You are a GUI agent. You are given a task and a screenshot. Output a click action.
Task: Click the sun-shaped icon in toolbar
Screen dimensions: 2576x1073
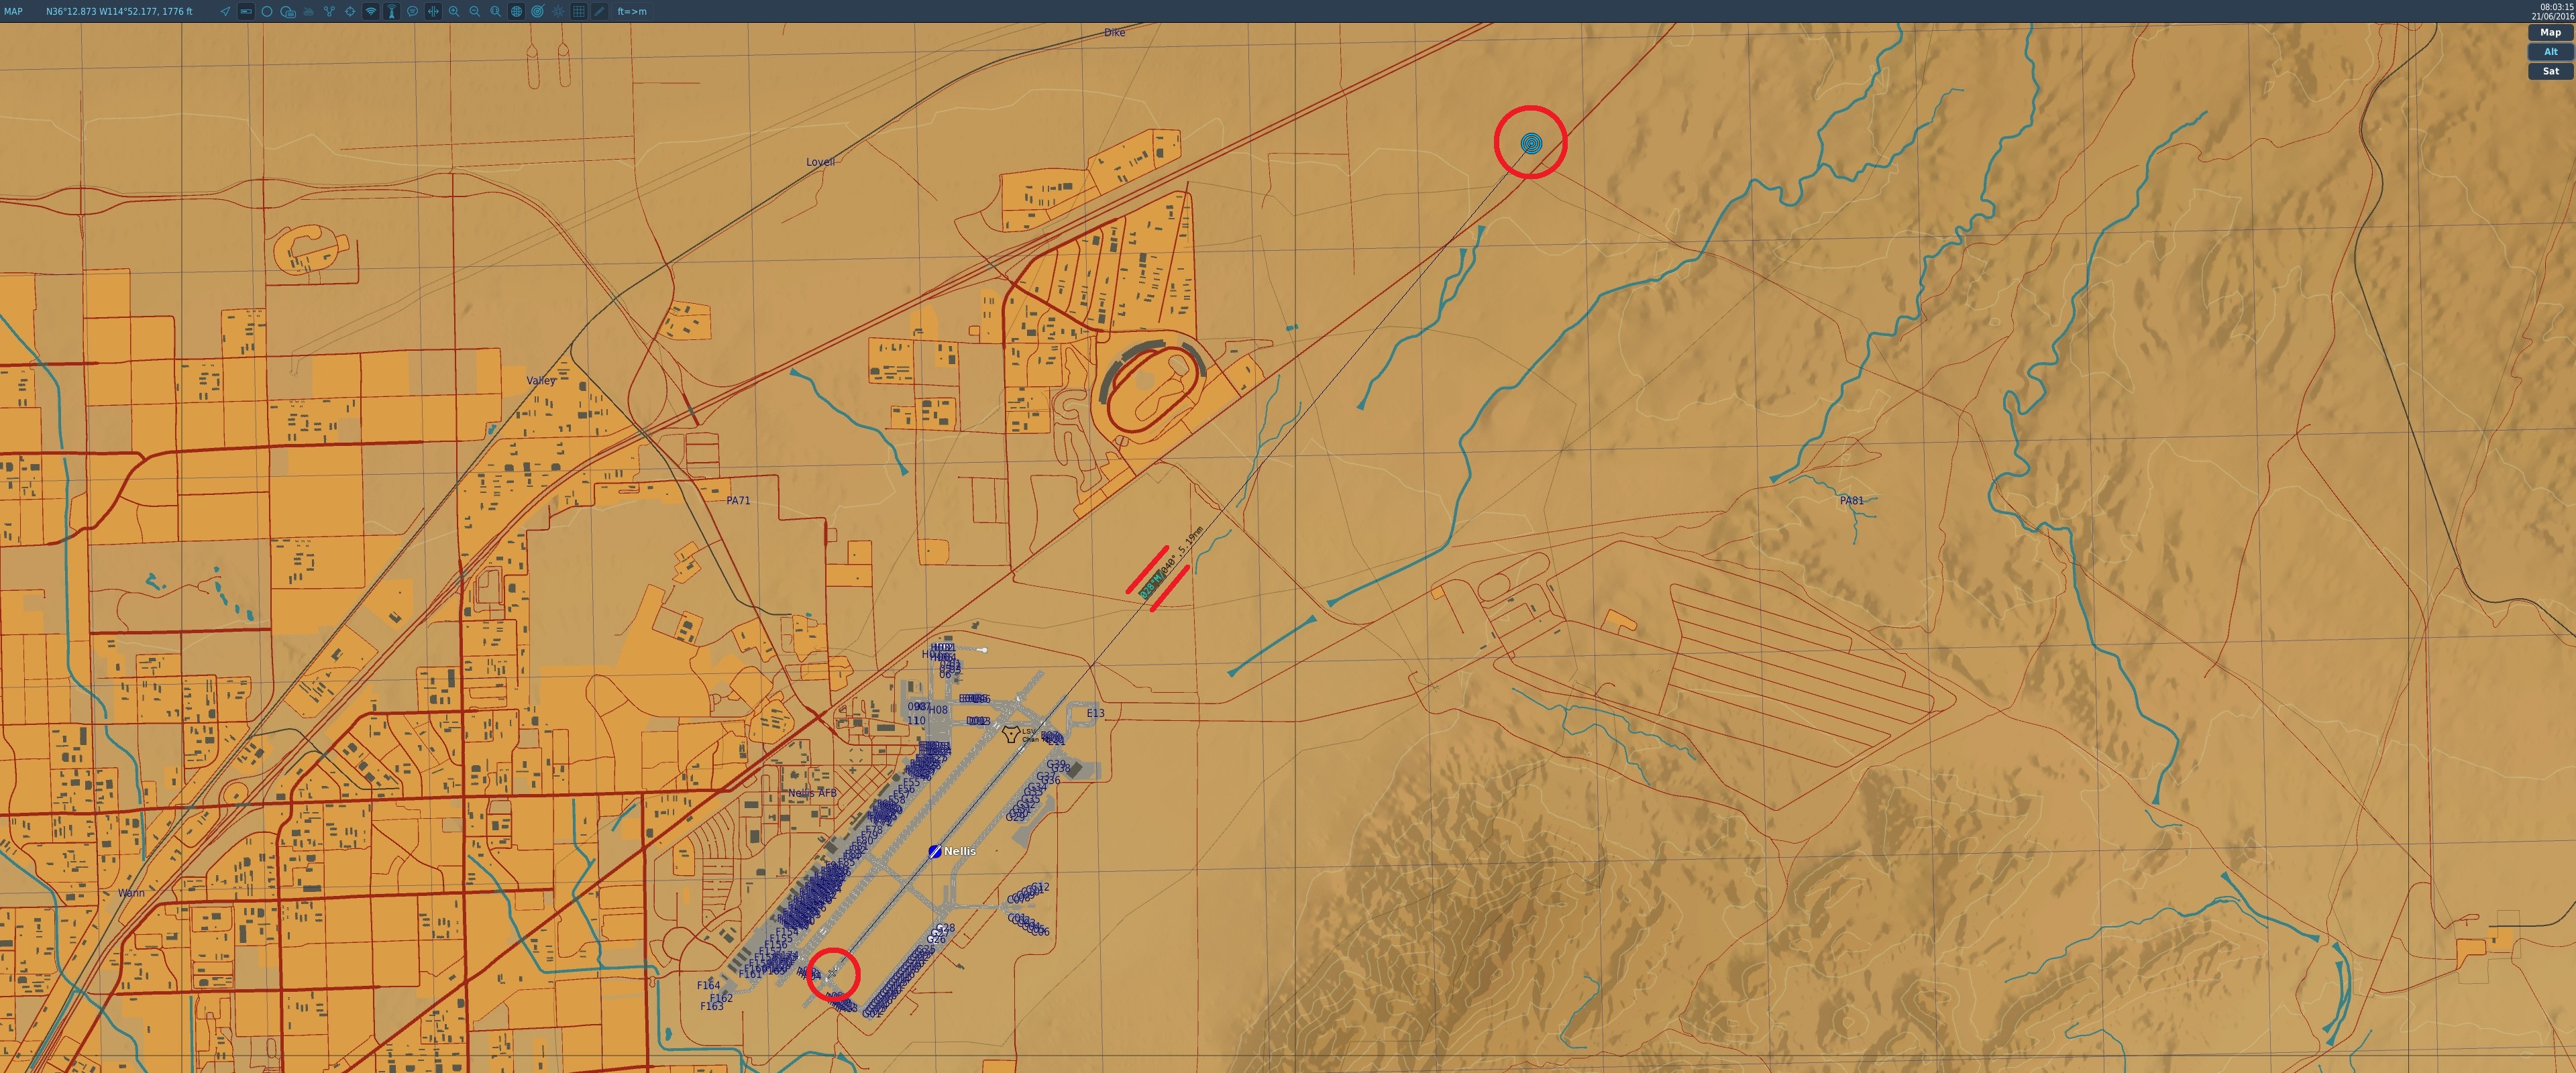pyautogui.click(x=558, y=11)
